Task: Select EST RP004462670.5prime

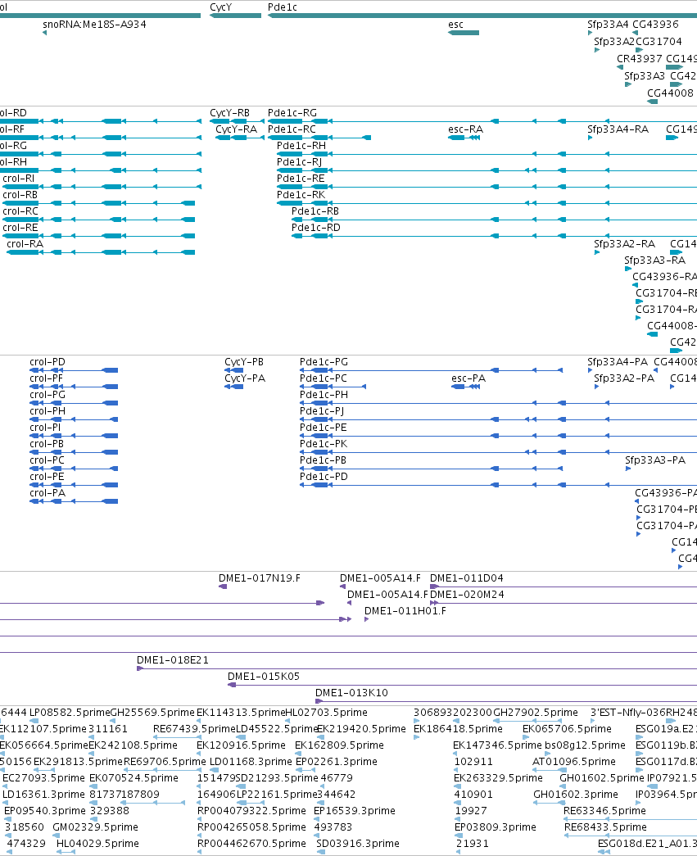Action: (251, 844)
